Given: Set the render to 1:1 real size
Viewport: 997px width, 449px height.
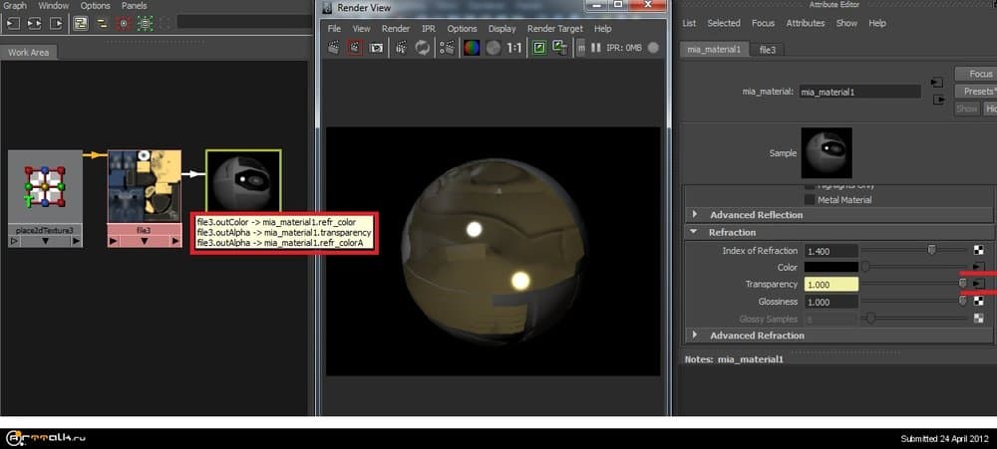Looking at the screenshot, I should [513, 47].
